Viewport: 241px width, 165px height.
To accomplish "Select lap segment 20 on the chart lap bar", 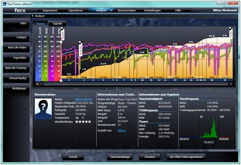I will (x=212, y=80).
